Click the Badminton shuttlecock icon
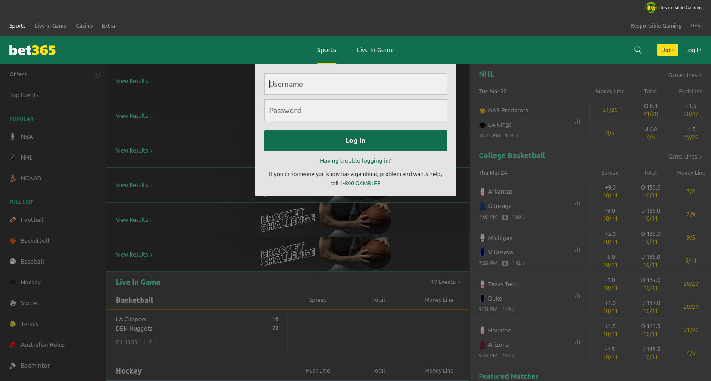711x381 pixels. [12, 365]
